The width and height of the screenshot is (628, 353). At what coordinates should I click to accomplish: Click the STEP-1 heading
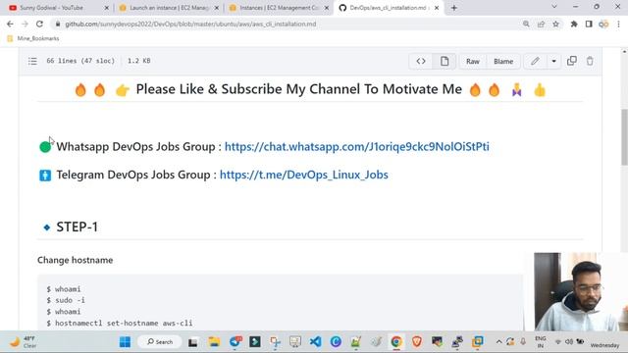click(77, 227)
